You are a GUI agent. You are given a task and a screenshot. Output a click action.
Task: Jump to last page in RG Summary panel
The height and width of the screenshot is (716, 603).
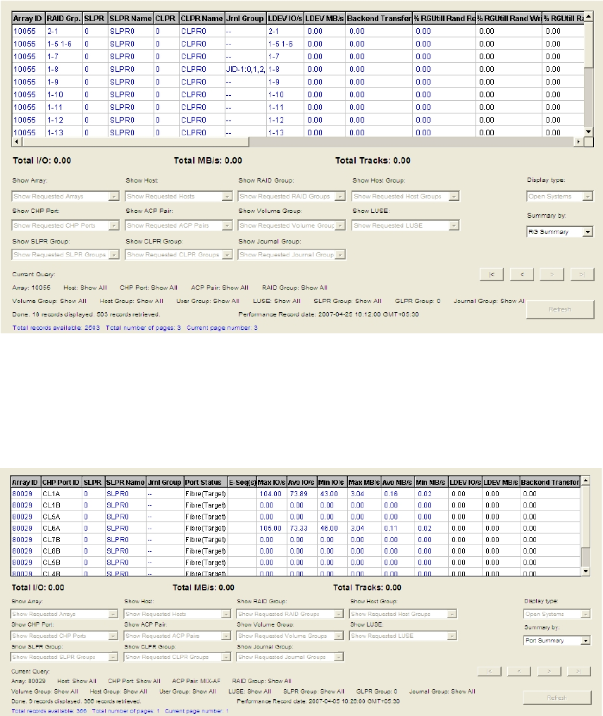[x=581, y=273]
